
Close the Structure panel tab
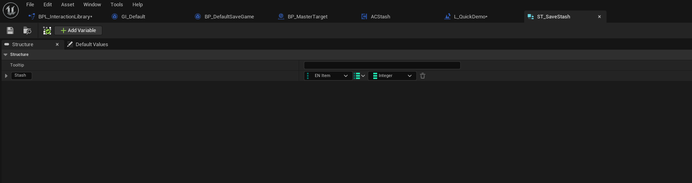click(x=57, y=45)
